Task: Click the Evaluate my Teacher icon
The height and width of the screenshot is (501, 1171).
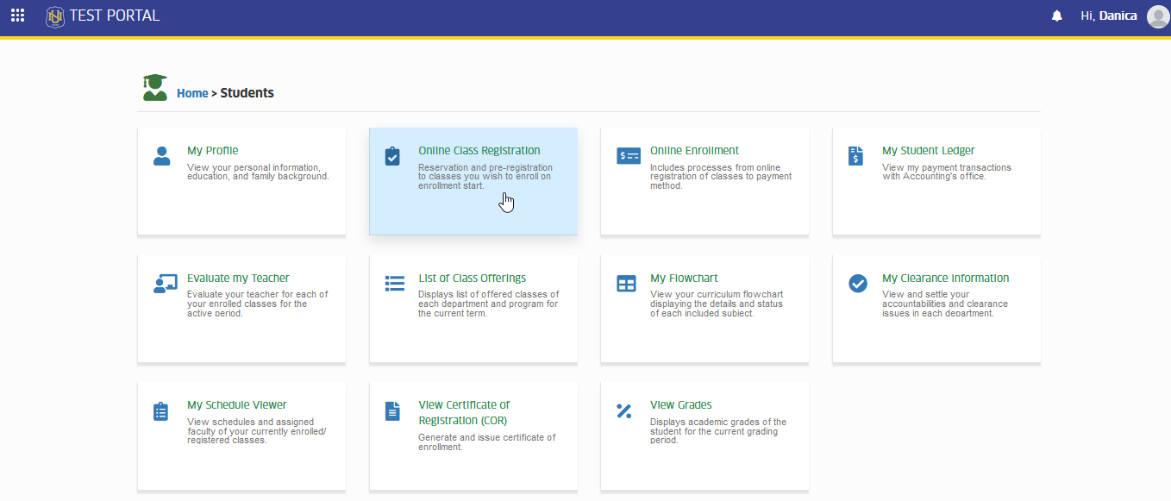Action: (165, 284)
